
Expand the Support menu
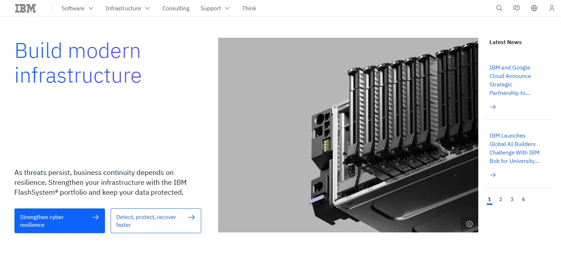215,8
